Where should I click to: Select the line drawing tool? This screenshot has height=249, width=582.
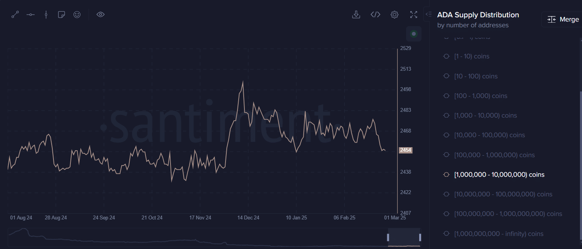[x=15, y=15]
